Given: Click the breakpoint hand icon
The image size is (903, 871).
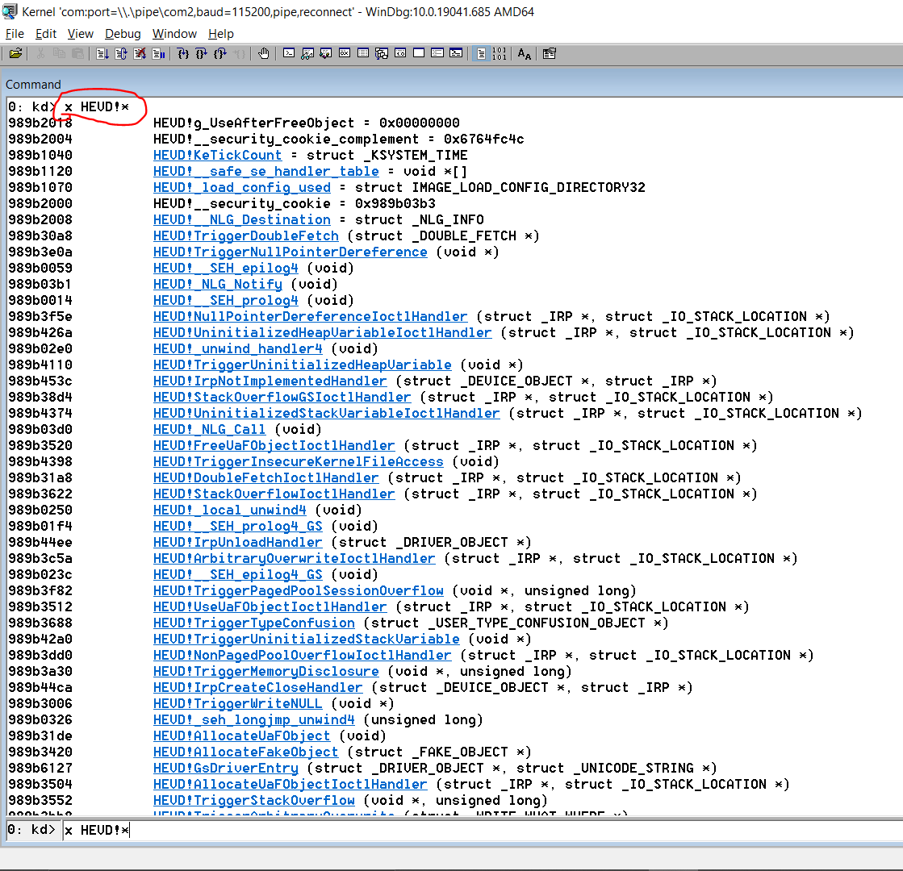Looking at the screenshot, I should click(264, 54).
